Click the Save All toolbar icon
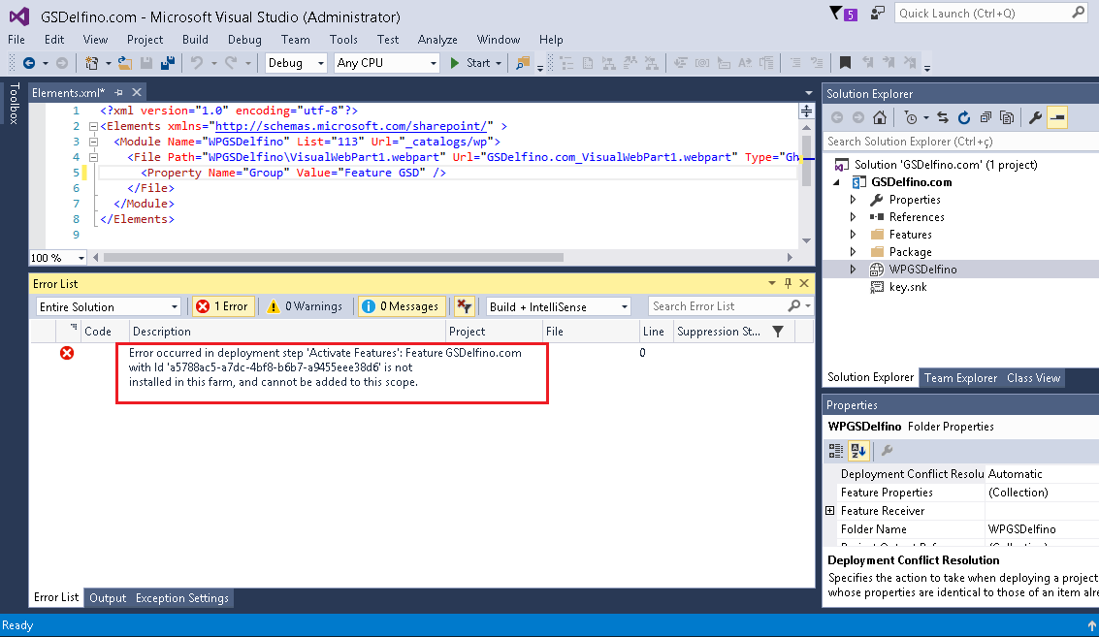The image size is (1099, 637). tap(167, 63)
